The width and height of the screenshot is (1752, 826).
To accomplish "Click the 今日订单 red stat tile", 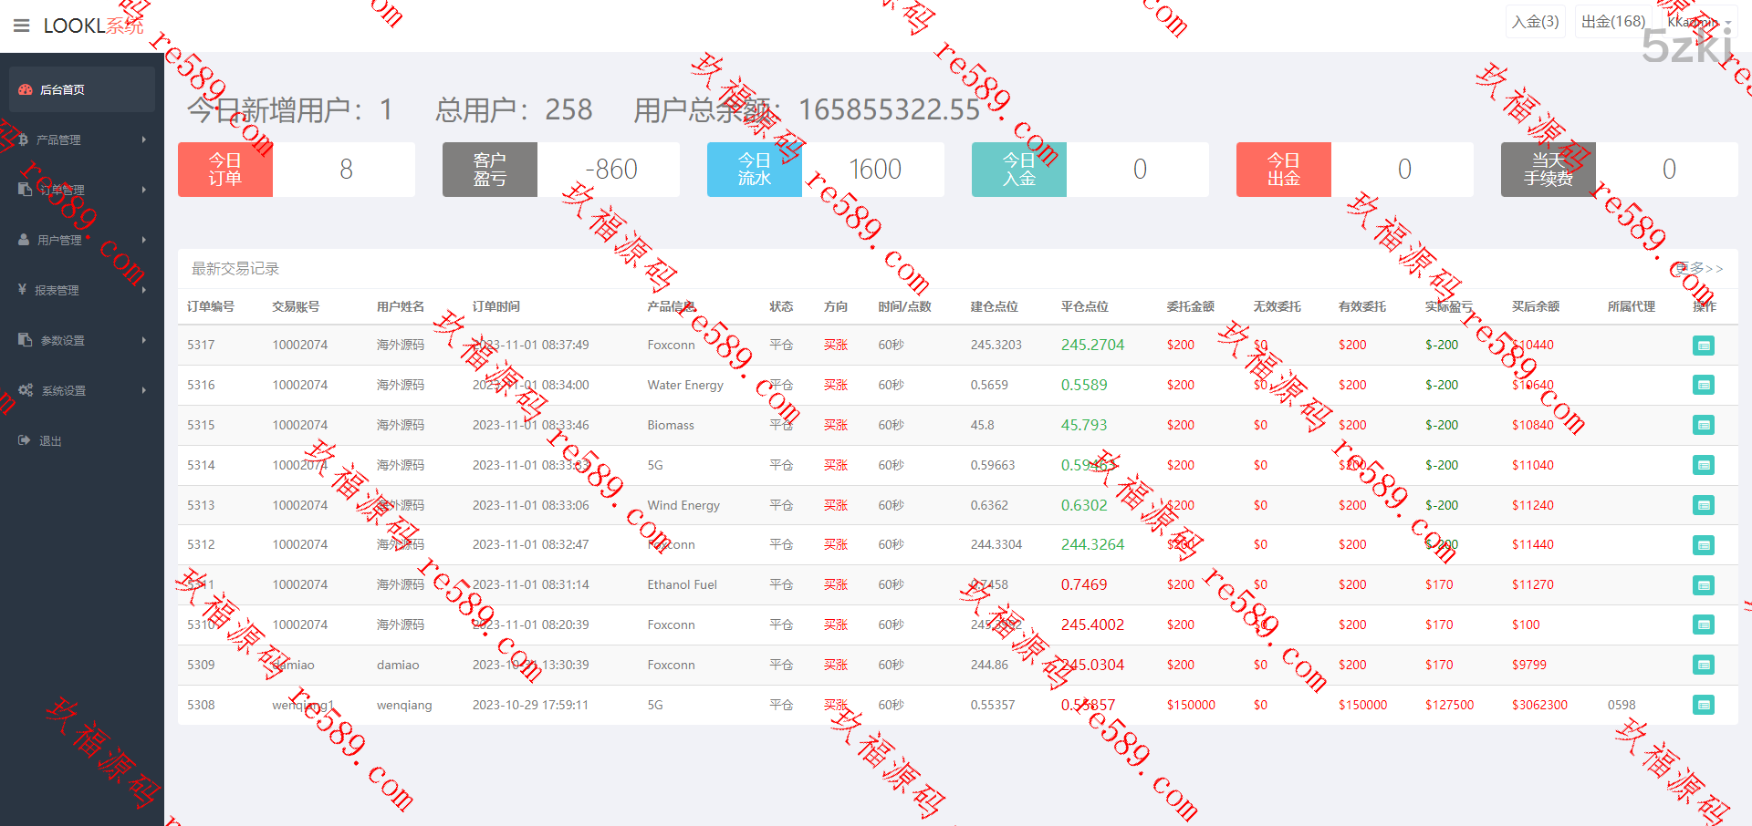I will [225, 170].
